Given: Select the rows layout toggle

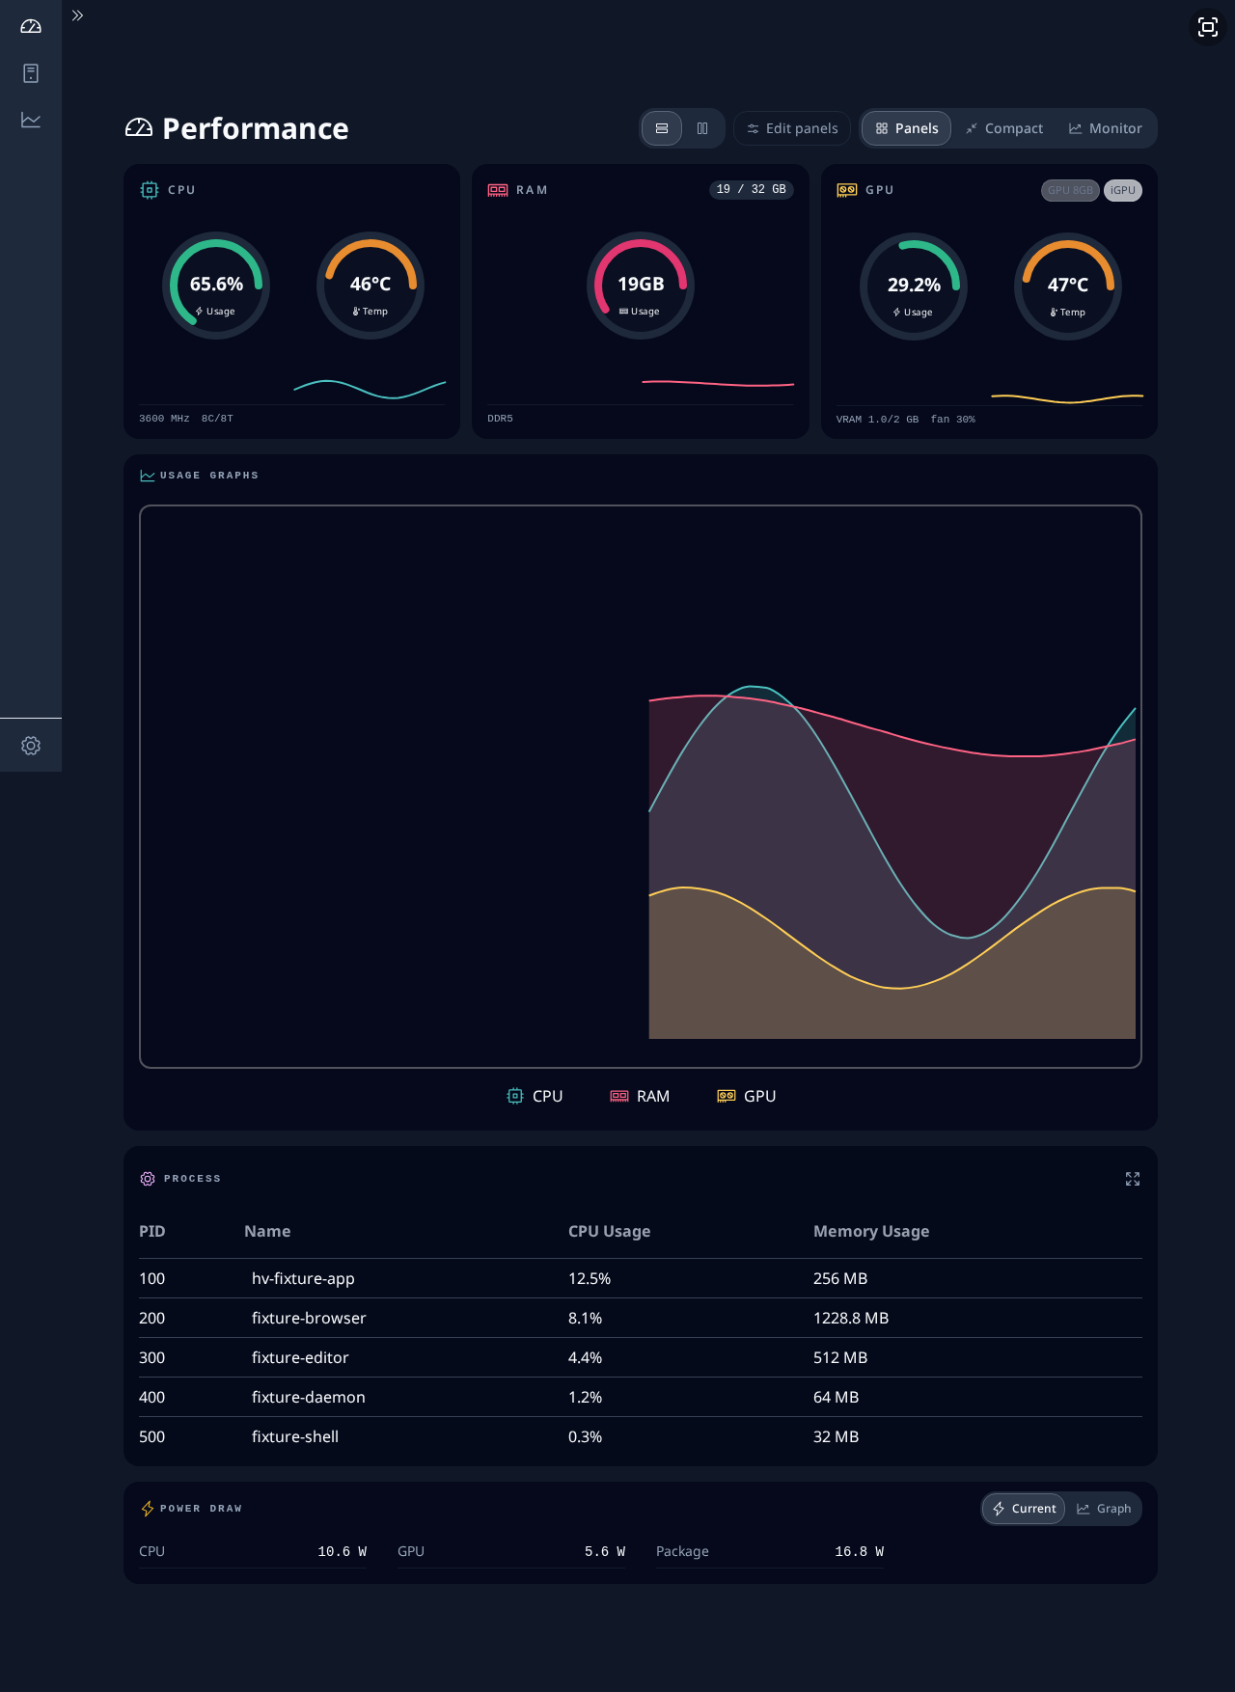Looking at the screenshot, I should pyautogui.click(x=662, y=128).
